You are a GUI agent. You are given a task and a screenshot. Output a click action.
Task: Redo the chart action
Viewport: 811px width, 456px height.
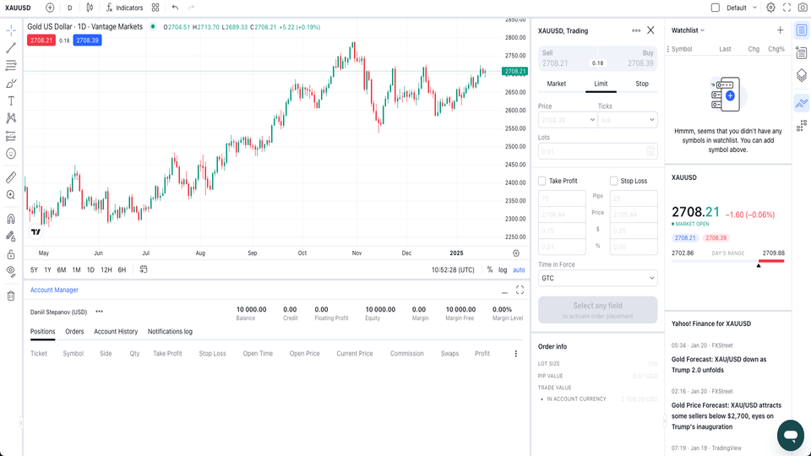(x=191, y=8)
